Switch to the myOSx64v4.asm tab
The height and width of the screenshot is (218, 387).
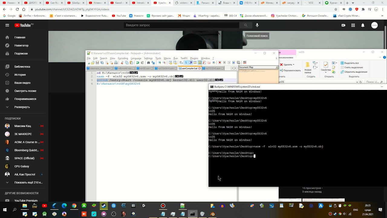tap(166, 68)
